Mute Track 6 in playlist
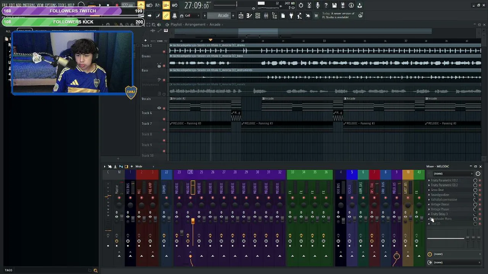488x274 pixels. coord(164,119)
